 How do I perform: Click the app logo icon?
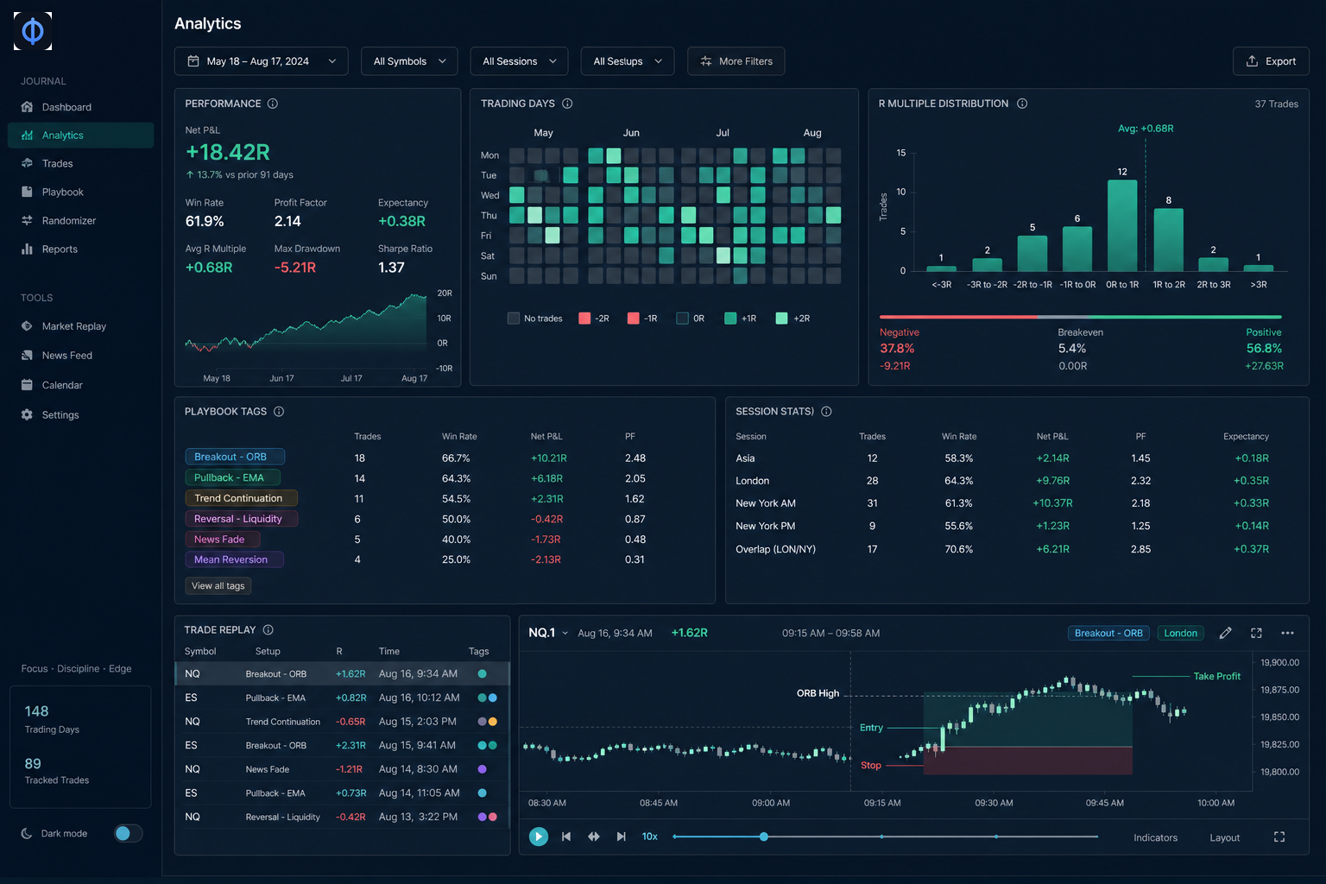(33, 31)
